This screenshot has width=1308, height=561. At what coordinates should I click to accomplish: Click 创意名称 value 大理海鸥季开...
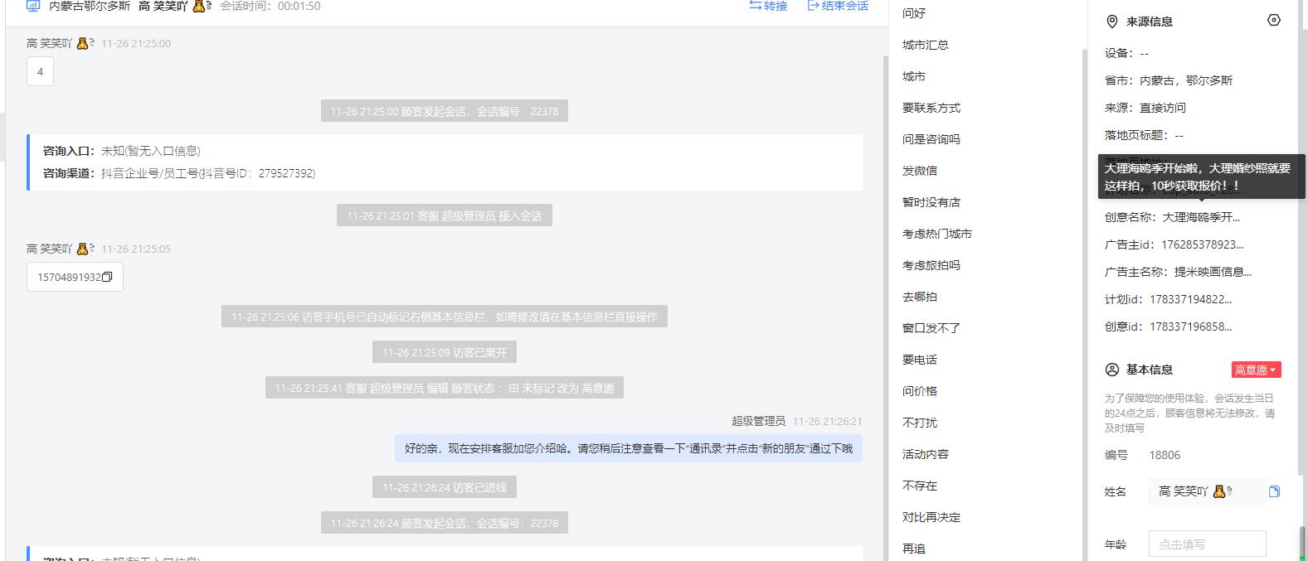1201,217
